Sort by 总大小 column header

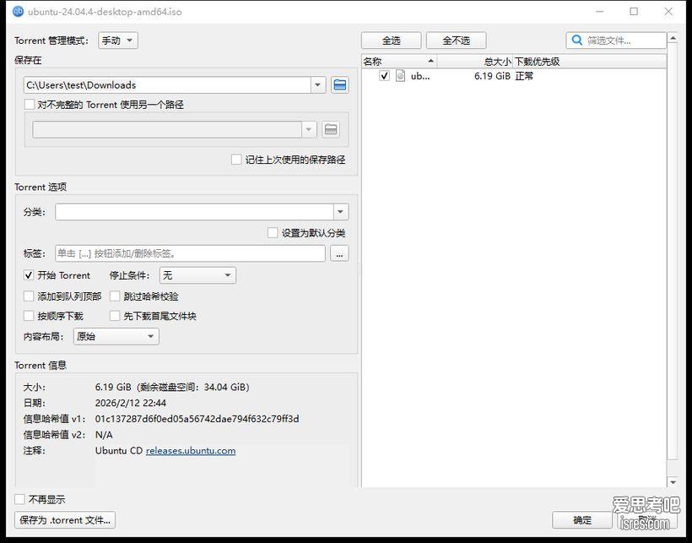475,62
